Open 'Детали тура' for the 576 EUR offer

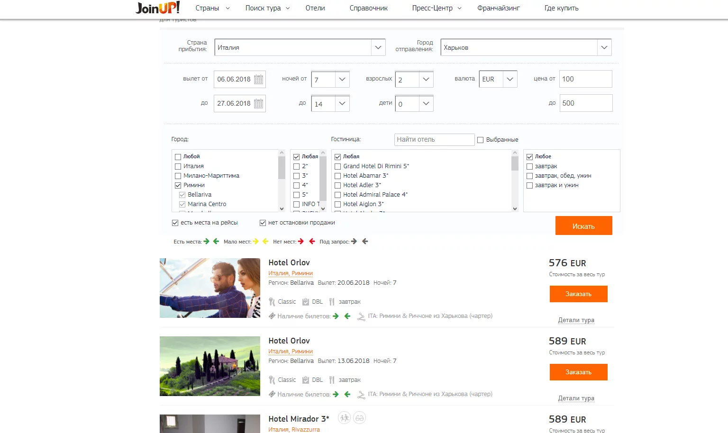pos(576,320)
